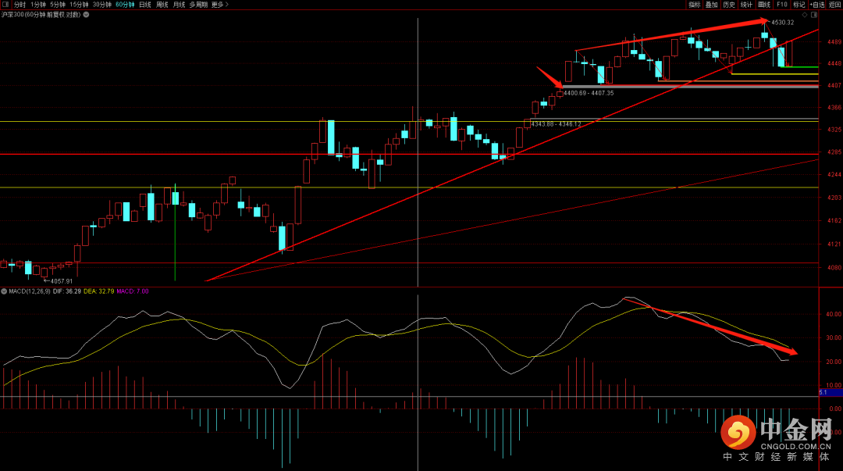This screenshot has width=843, height=471.
Task: Select the 5分钟 period tab
Action: click(x=58, y=5)
